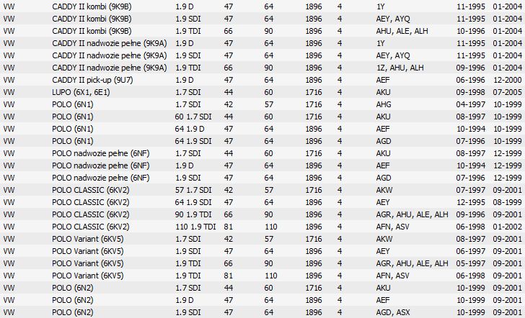525x318 pixels.
Task: Click the start date 05-1997
Action: click(x=470, y=263)
